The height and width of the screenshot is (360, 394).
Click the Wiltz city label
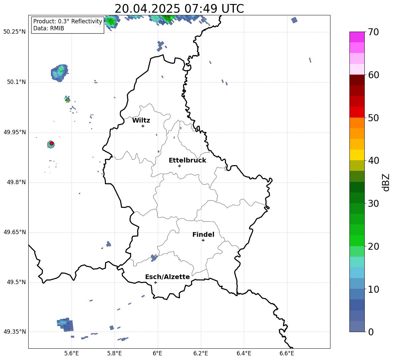pyautogui.click(x=141, y=121)
